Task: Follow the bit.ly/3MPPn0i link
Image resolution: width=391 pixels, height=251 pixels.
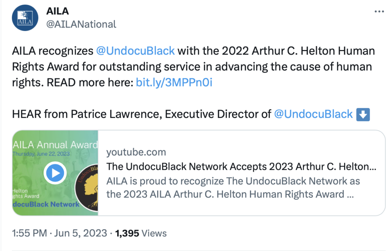Action: point(174,82)
